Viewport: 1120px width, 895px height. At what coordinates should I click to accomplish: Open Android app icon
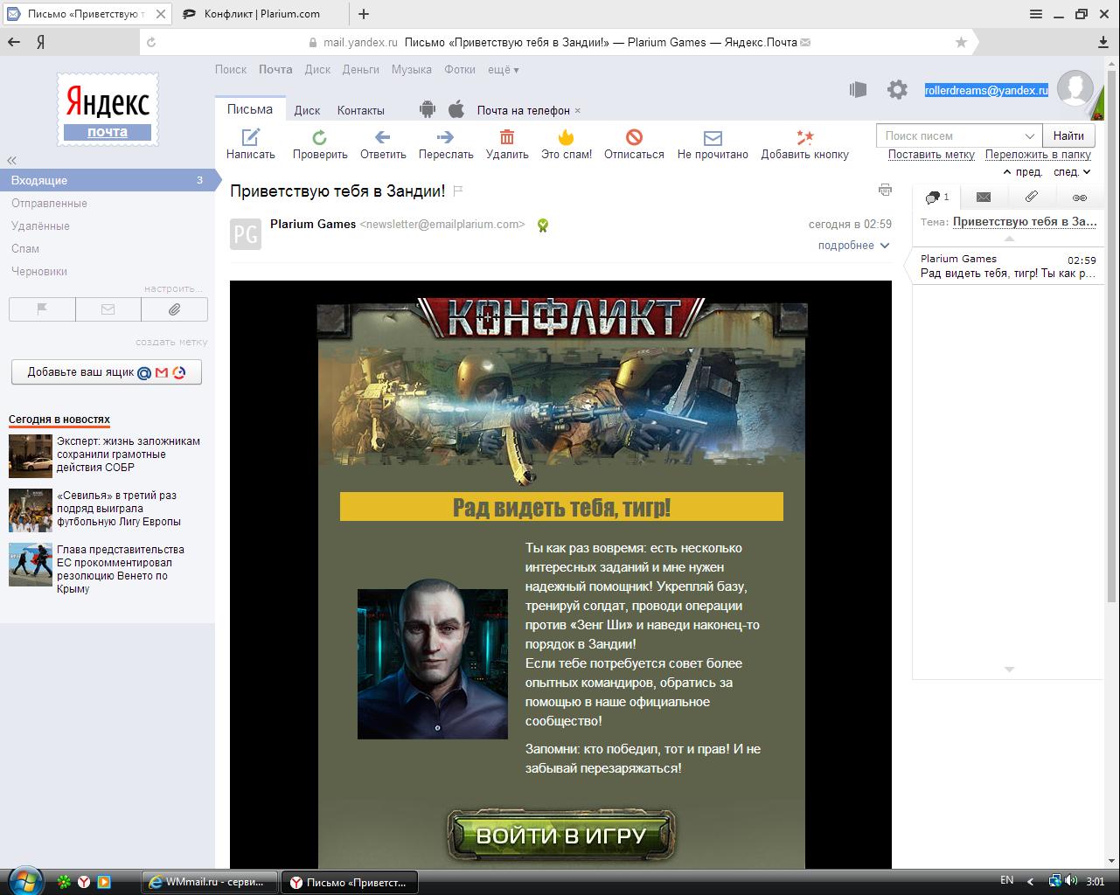tap(428, 109)
